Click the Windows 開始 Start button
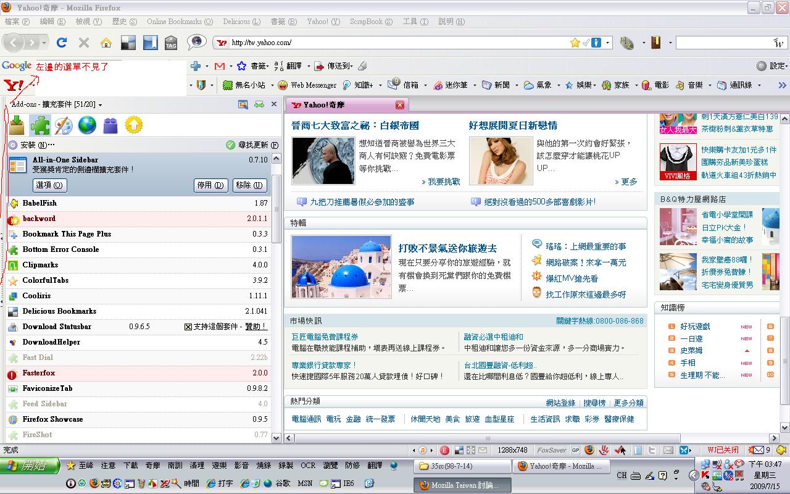790x494 pixels. (30, 466)
